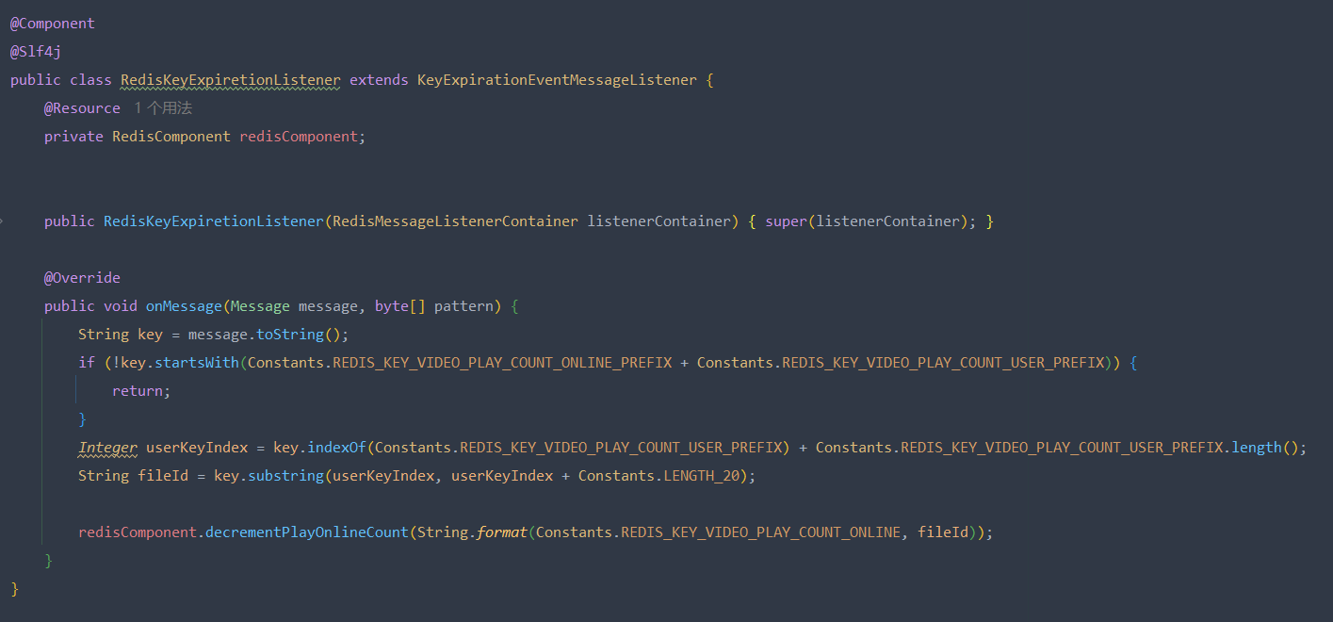Screen dimensions: 1333x622
Task: Click the italic format method call
Action: point(502,532)
